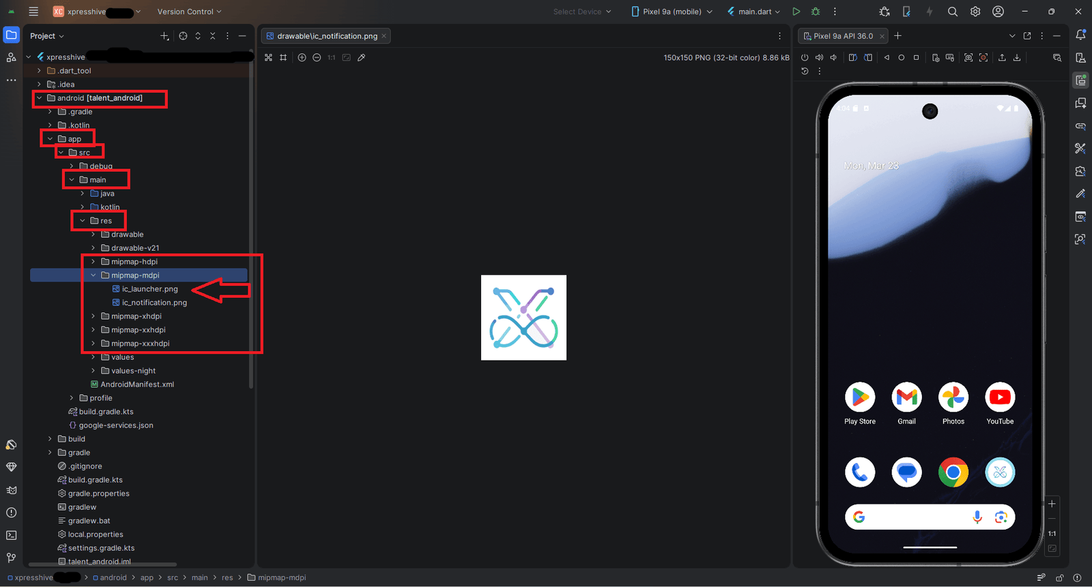Collapse all nodes in Project panel
Image resolution: width=1092 pixels, height=587 pixels.
coord(213,36)
